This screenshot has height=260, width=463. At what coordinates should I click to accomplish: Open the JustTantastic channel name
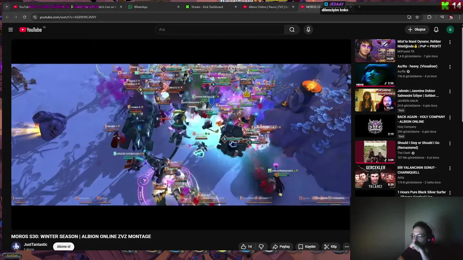35,244
